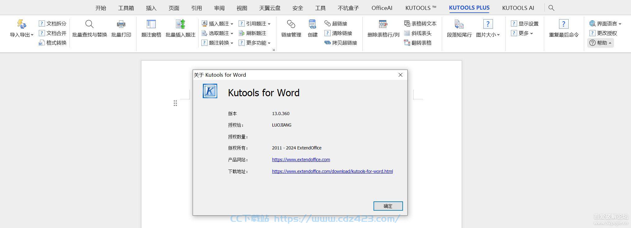The height and width of the screenshot is (228, 631).
Task: Expand the 插入题注 dropdown
Action: (x=232, y=24)
